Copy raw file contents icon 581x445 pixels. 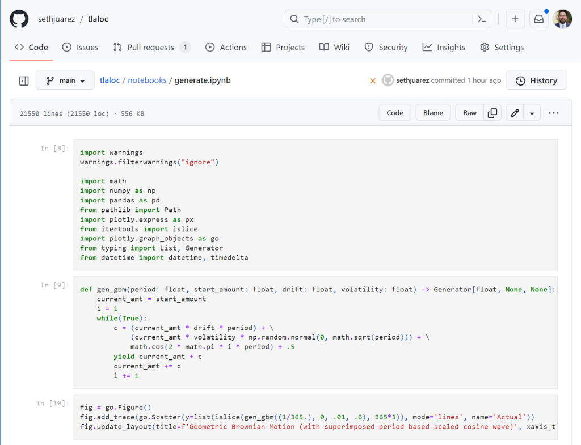[x=492, y=113]
